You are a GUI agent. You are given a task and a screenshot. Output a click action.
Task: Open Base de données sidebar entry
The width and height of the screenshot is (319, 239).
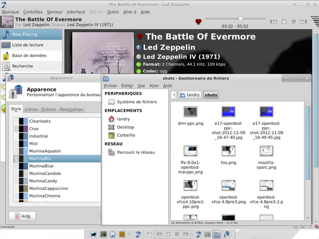pos(29,56)
